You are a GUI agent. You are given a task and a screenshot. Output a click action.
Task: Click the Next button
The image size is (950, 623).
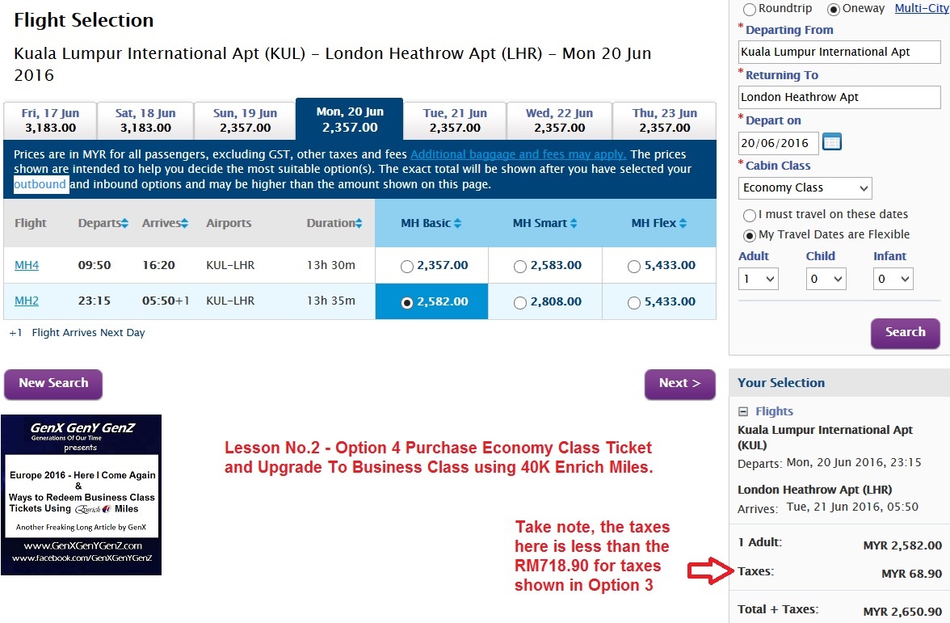679,384
